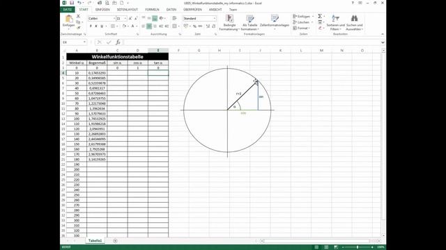
Task: Switch to the DATEN ribbon tab
Action: click(171, 9)
